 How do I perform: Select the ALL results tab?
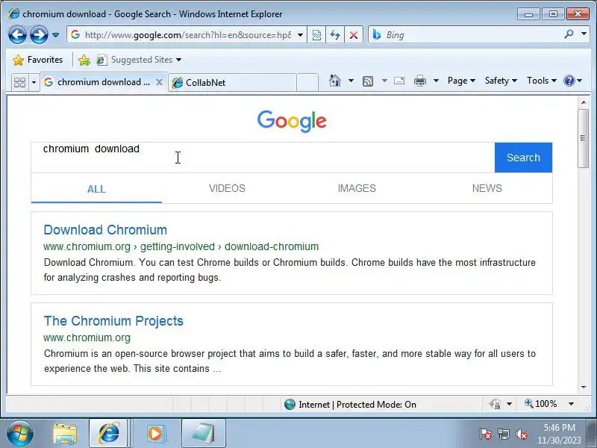click(x=96, y=189)
